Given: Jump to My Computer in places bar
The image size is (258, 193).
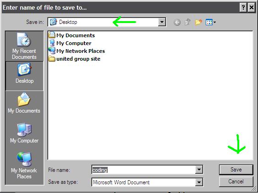Looking at the screenshot, I should (x=24, y=133).
